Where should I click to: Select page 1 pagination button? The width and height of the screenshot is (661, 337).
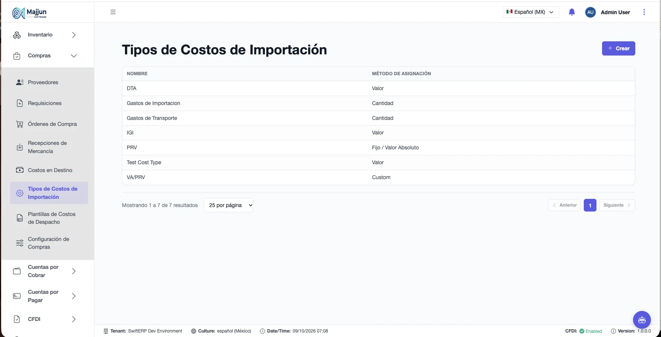tap(590, 205)
